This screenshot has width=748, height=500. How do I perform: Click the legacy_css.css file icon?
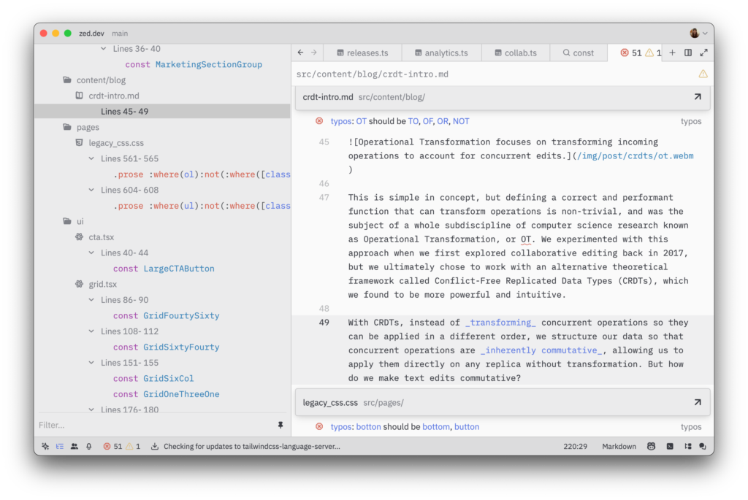click(79, 142)
